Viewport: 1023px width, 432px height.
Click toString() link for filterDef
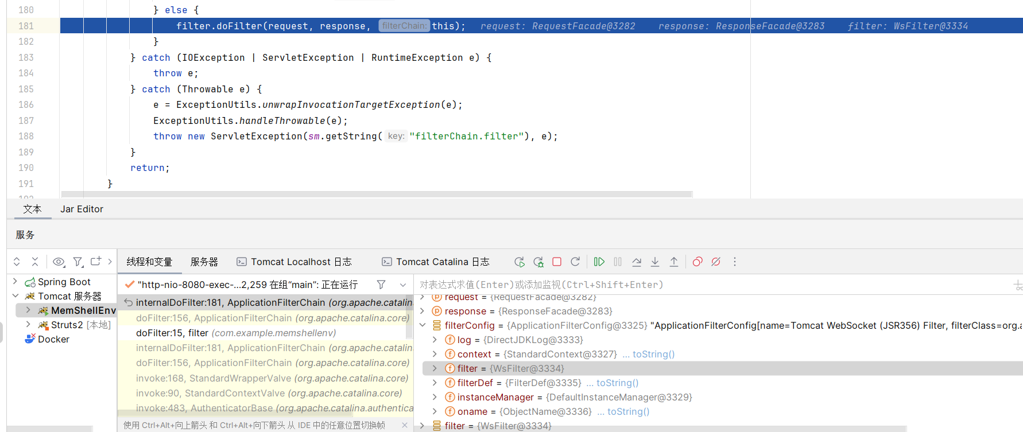pyautogui.click(x=617, y=383)
